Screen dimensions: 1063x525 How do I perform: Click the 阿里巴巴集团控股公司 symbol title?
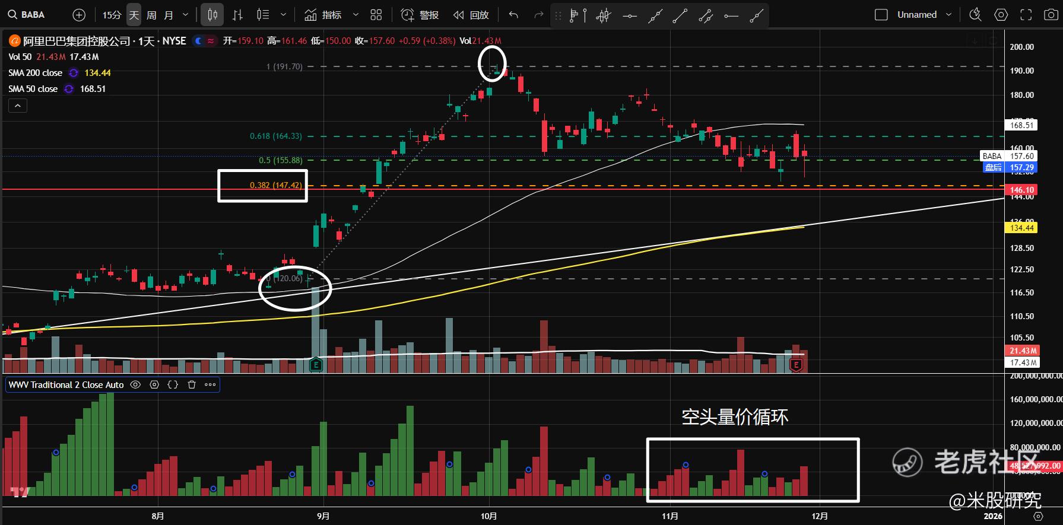click(77, 41)
